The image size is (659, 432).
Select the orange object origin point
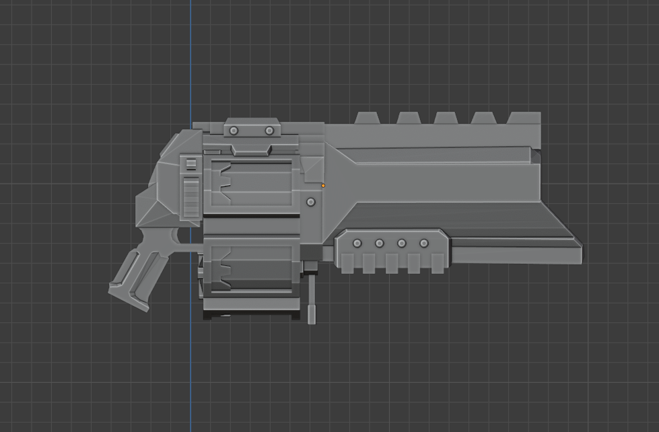click(324, 185)
